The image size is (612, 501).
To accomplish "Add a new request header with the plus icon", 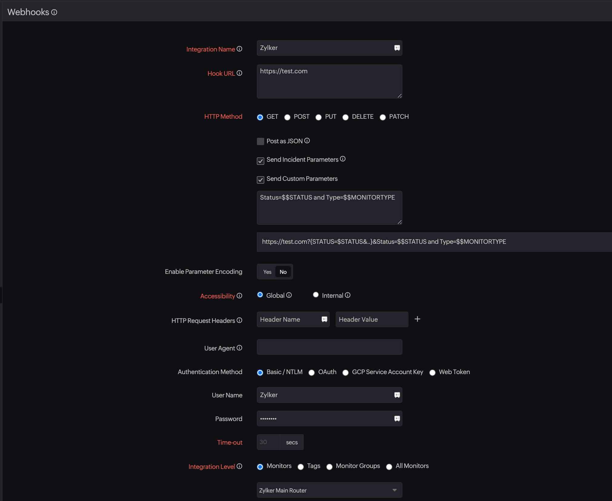I will [417, 319].
